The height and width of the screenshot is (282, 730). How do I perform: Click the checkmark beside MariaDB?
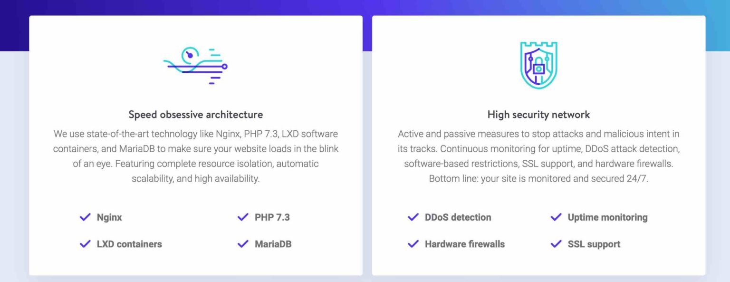tap(243, 244)
